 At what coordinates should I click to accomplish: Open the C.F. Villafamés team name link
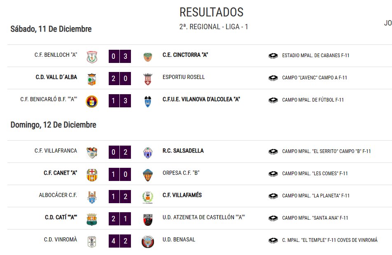182,195
